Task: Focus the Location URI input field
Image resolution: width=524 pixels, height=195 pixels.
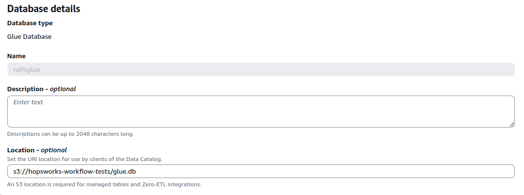Action: tap(261, 171)
